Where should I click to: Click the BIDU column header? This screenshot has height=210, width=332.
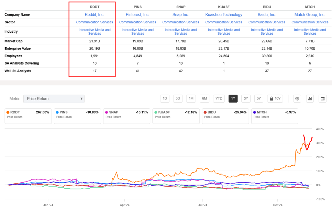tap(267, 7)
